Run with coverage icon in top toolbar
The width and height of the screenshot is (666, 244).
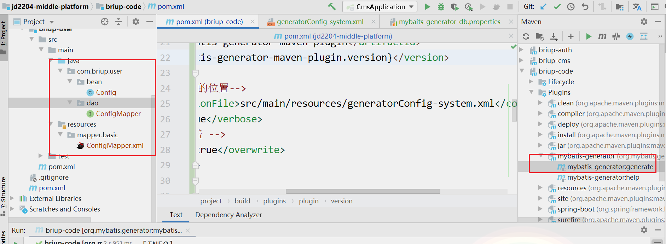455,7
